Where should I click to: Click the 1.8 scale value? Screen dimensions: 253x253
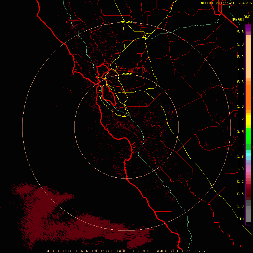240,157
